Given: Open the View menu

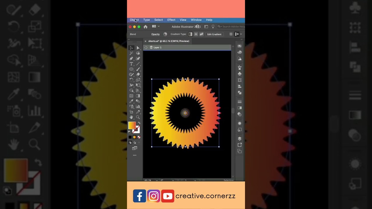Looking at the screenshot, I should point(183,20).
